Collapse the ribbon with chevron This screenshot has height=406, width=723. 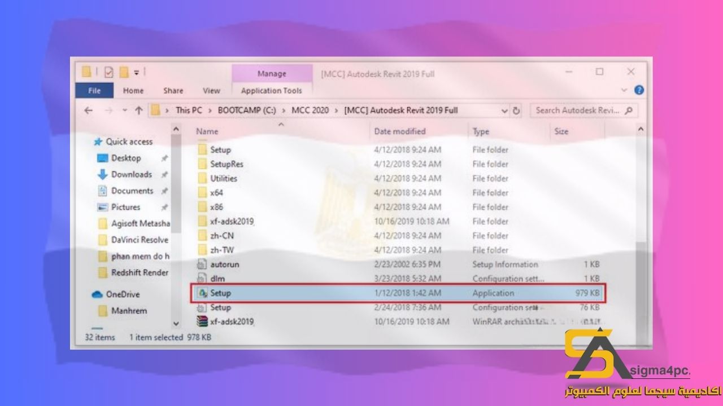click(624, 90)
